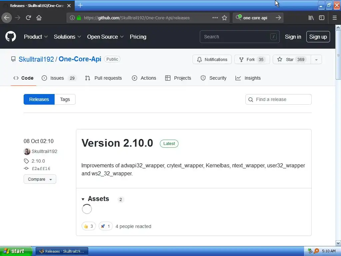Open the Skulltrail192 owner link
Image resolution: width=341 pixels, height=256 pixels.
(x=36, y=59)
